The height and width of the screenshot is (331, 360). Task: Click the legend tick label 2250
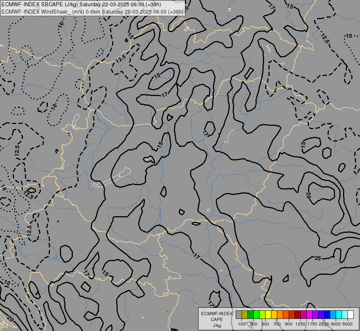click(x=324, y=324)
